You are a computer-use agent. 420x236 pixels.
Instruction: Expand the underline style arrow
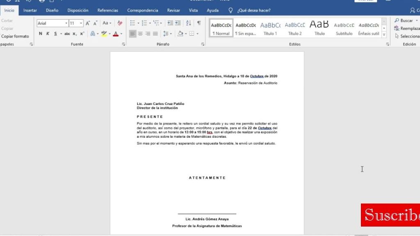coord(61,34)
